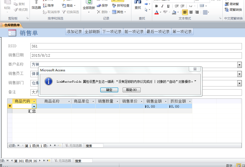Image resolution: width=245 pixels, height=167 pixels.
Task: Expand the 商品代码 cell dropdown in new row
Action: [x=34, y=106]
